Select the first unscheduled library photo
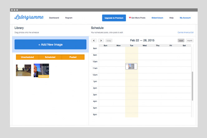 tap(23, 70)
